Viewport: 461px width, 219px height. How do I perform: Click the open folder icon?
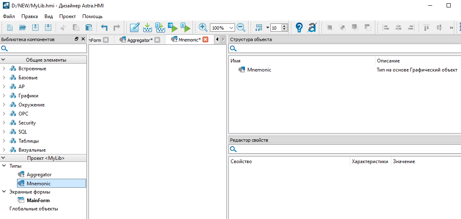(23, 28)
